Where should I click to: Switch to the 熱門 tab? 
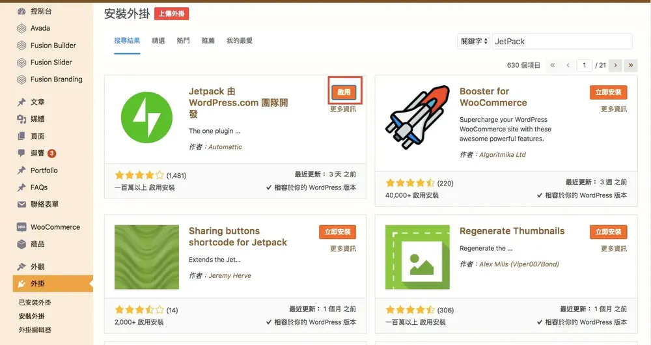click(183, 41)
